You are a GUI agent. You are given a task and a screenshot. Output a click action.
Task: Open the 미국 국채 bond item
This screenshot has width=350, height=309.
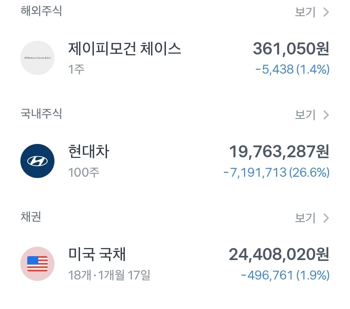point(175,264)
